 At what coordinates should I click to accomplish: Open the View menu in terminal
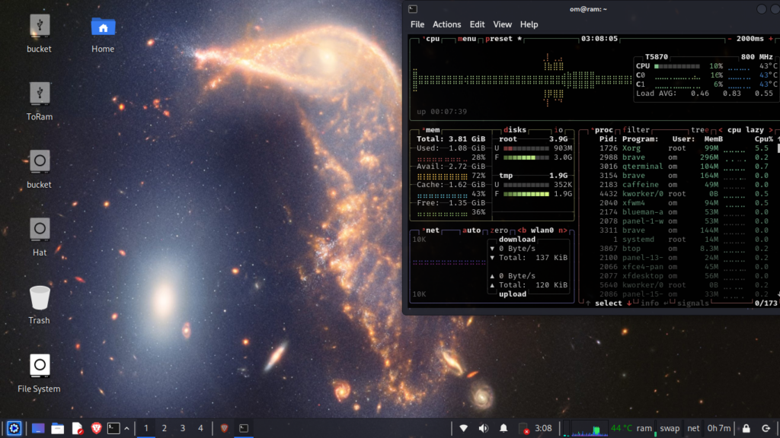coord(502,24)
